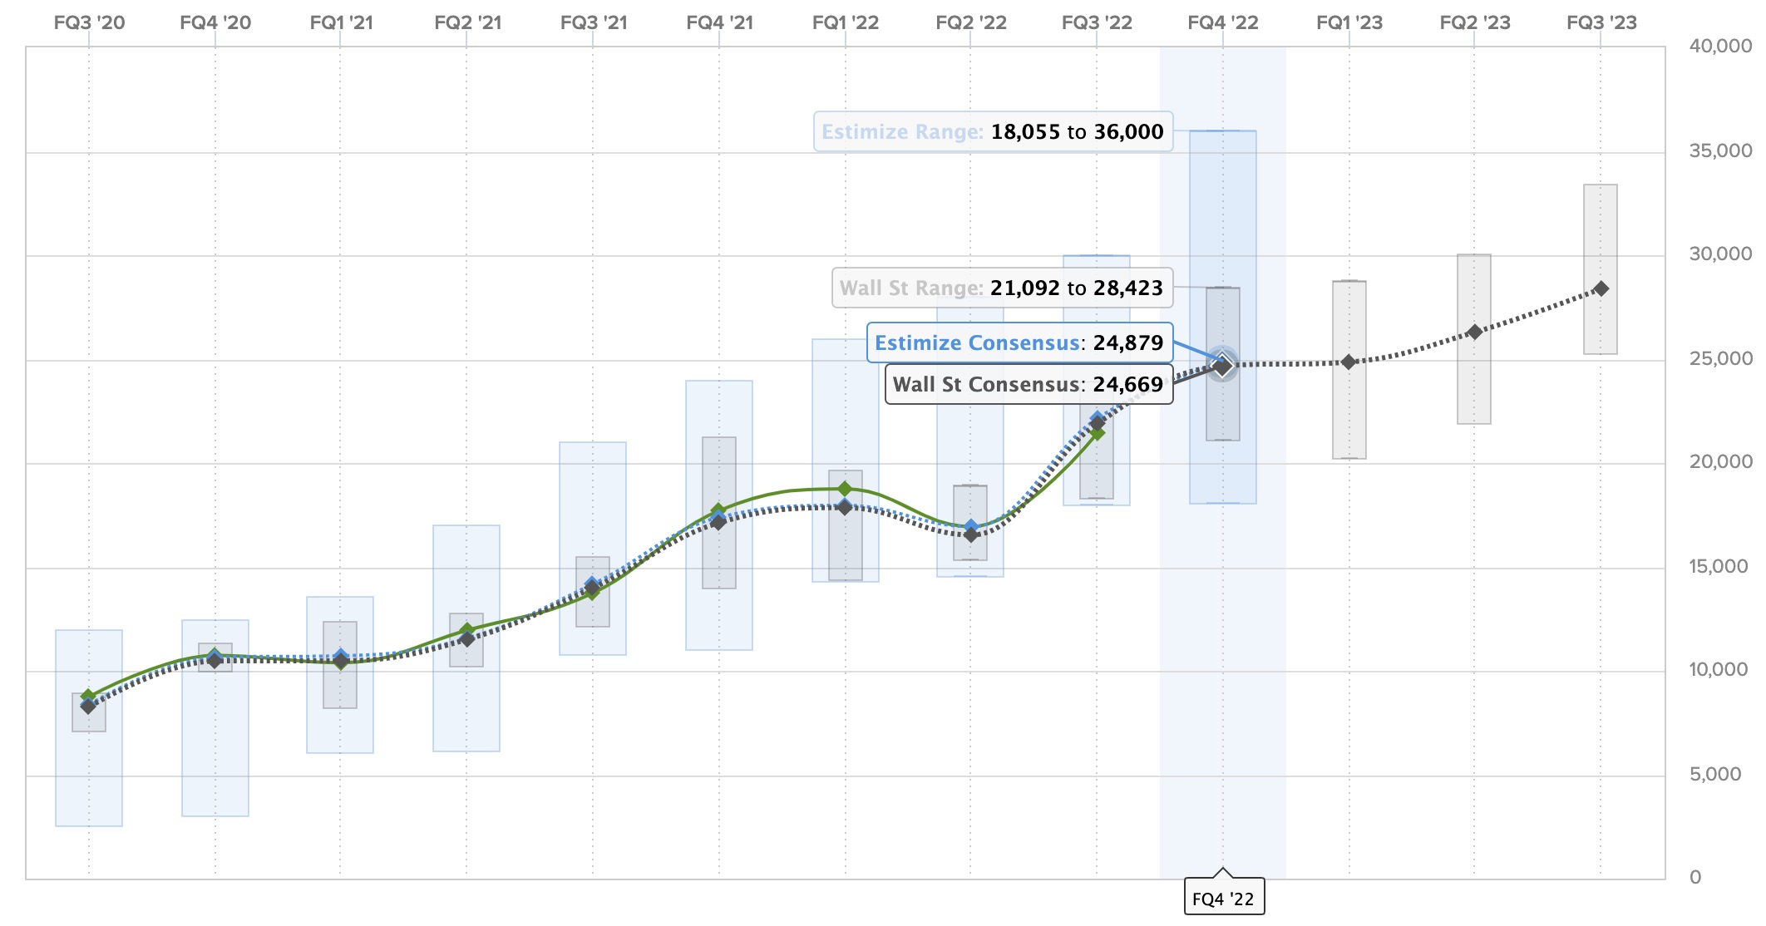This screenshot has height=926, width=1766.
Task: Select the highlighted consensus marker at FQ4 '22
Action: (1222, 363)
